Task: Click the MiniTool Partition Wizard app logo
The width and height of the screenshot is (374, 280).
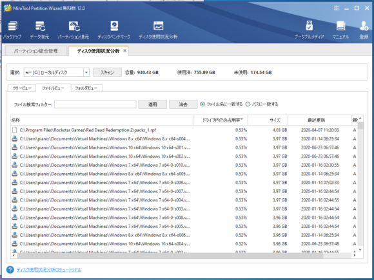Action: tap(7, 8)
